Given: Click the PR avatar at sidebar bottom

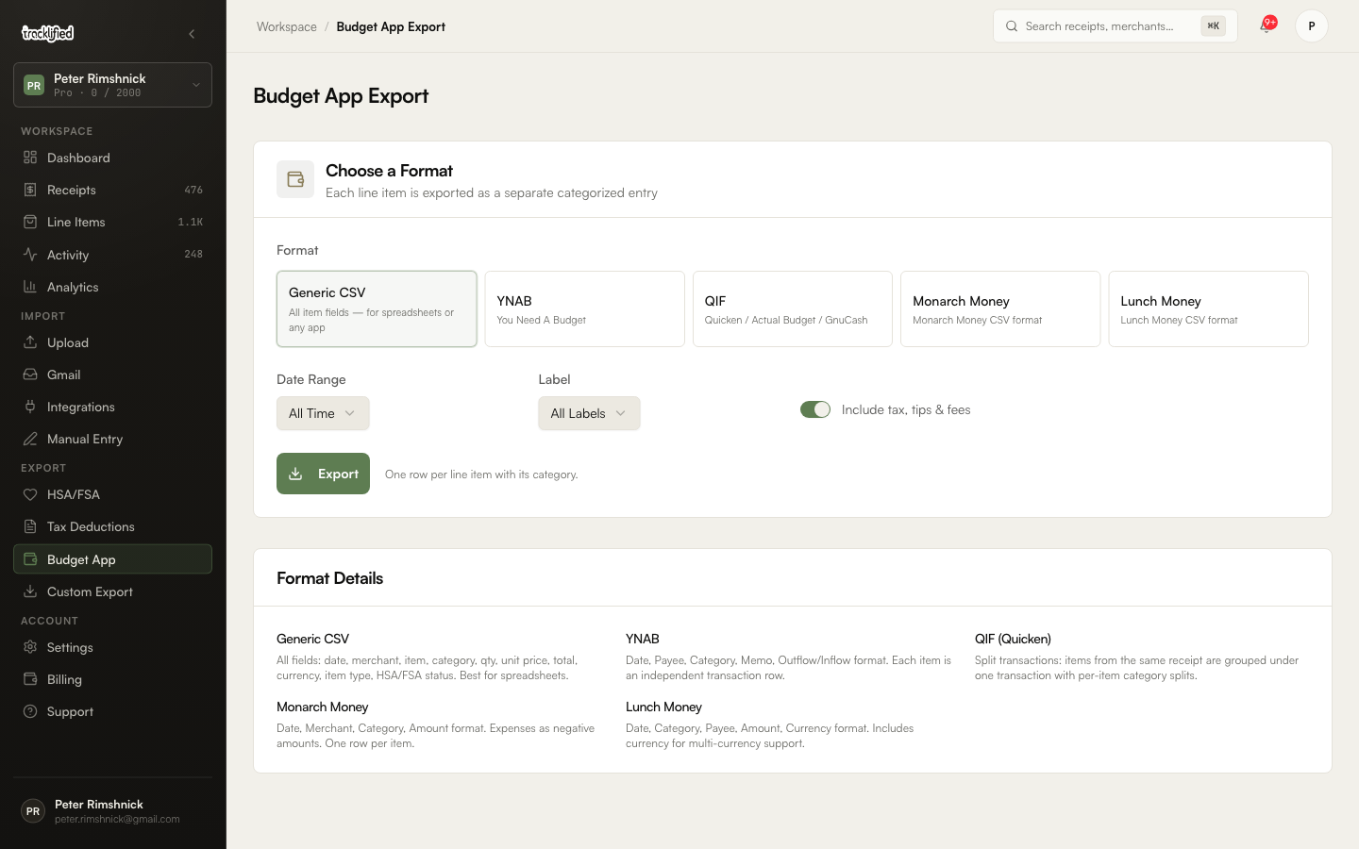Looking at the screenshot, I should [33, 811].
